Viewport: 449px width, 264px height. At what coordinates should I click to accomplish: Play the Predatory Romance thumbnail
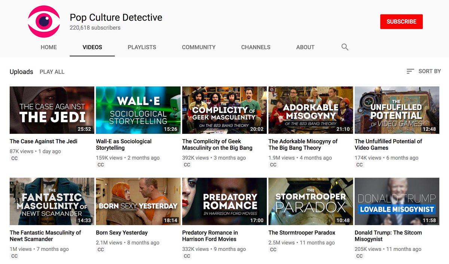(x=224, y=202)
